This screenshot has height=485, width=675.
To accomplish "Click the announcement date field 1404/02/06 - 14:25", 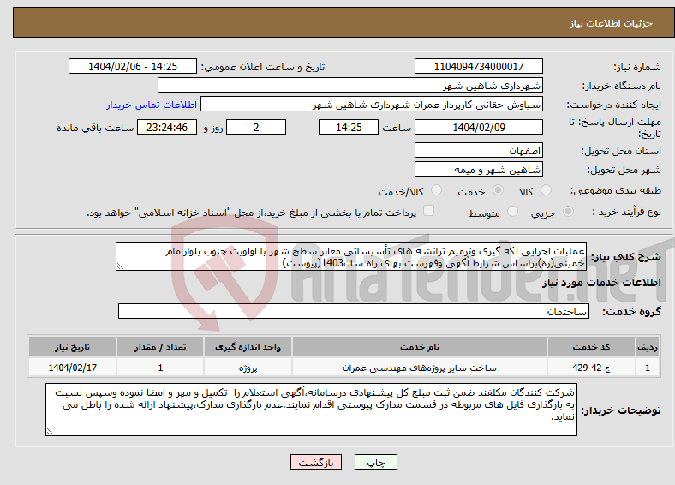I will point(133,66).
